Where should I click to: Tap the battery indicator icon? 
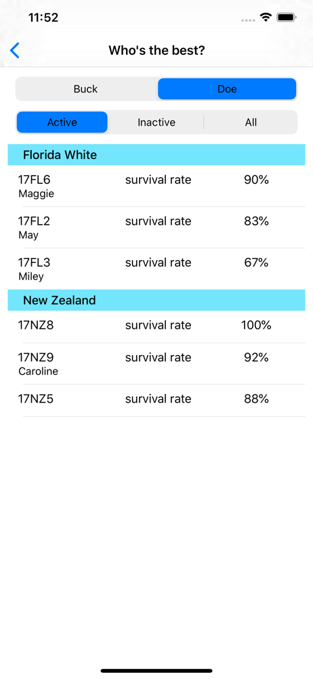click(286, 18)
